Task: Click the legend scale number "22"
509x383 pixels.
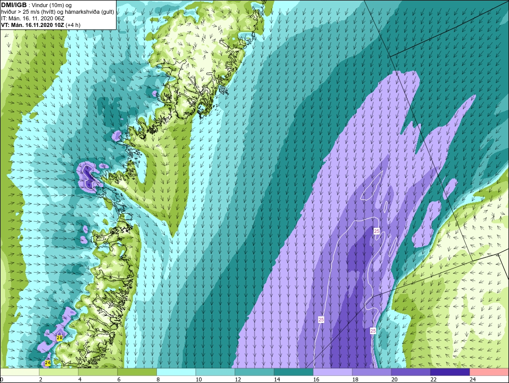Action: (433, 379)
